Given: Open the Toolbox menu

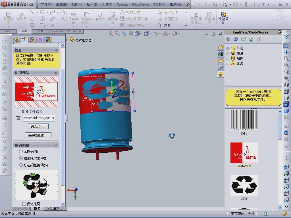Looking at the screenshot, I should coord(122,5).
